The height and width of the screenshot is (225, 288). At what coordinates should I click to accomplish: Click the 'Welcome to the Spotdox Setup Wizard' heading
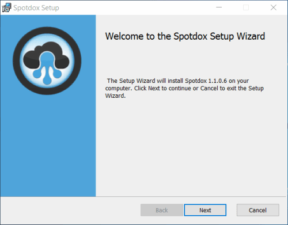point(185,36)
